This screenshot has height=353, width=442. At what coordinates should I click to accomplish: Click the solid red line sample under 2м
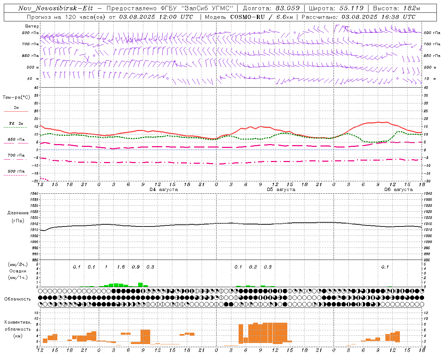point(16,111)
